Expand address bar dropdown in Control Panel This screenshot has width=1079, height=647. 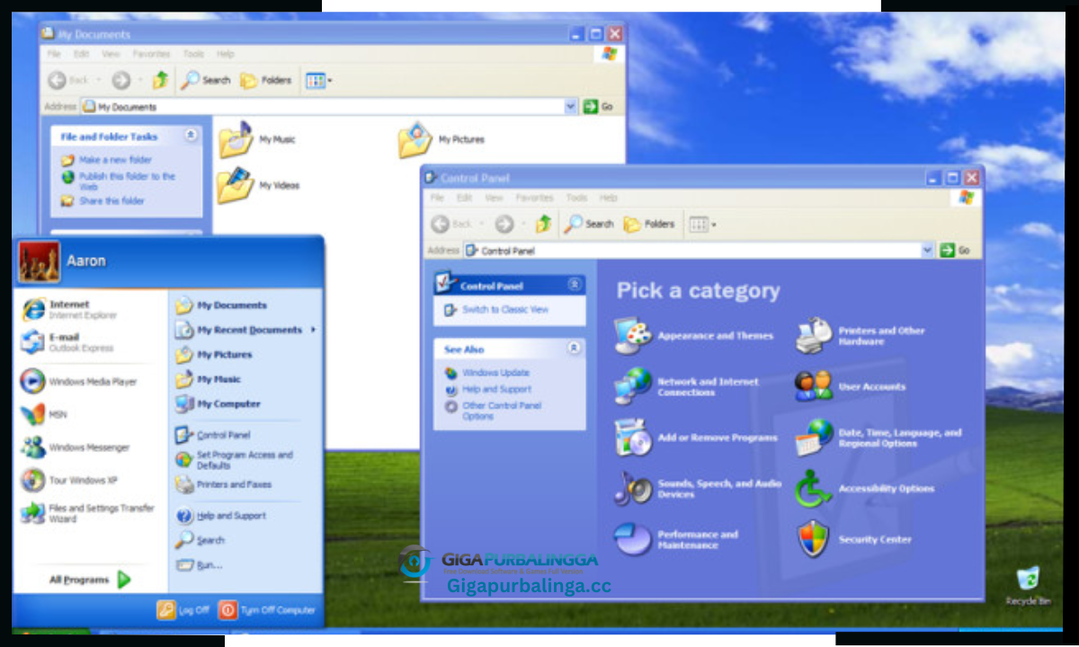click(x=928, y=251)
